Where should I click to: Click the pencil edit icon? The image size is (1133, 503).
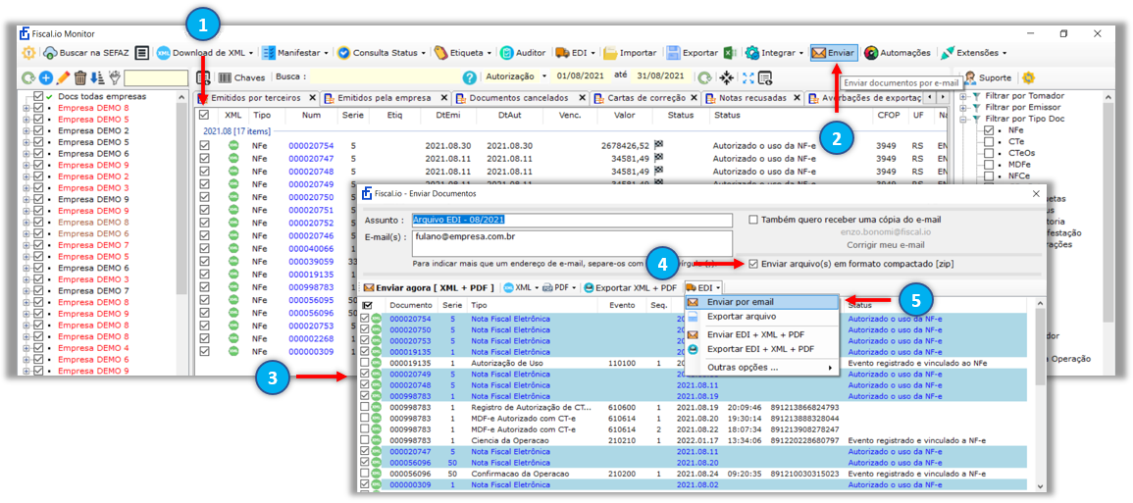pyautogui.click(x=63, y=77)
